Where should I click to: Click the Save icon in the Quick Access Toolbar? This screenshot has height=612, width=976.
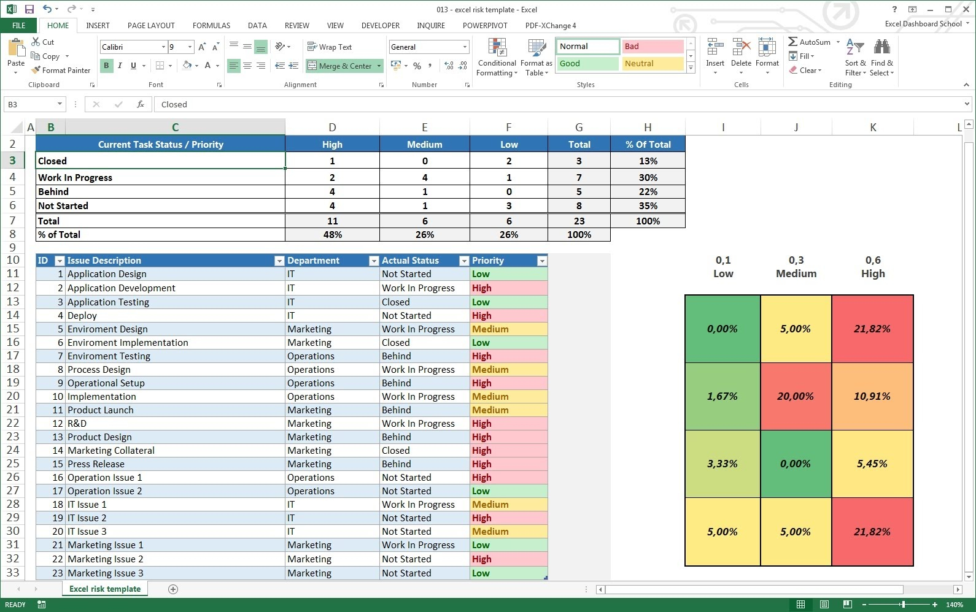pos(29,9)
